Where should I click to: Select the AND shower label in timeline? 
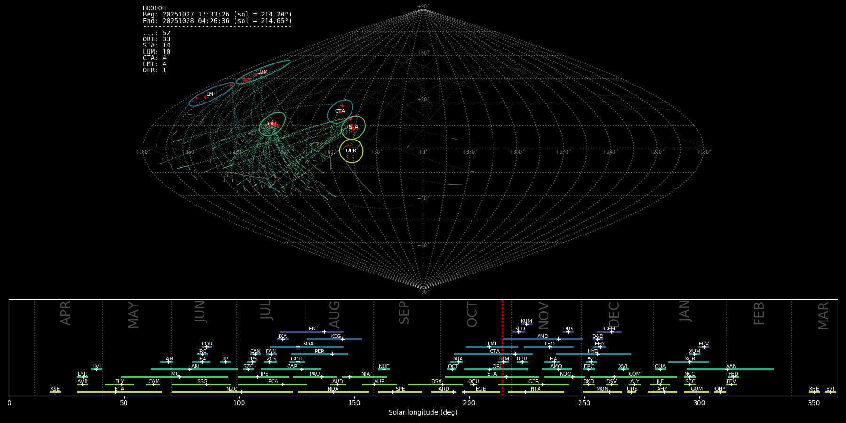point(543,337)
